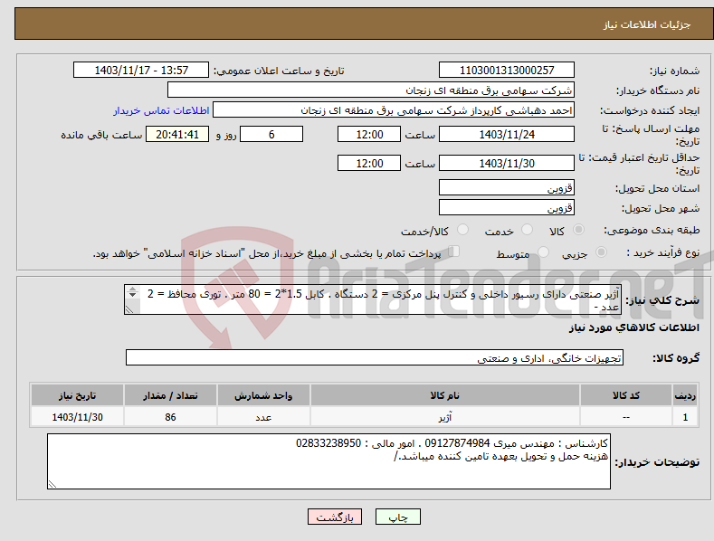Click the buyer notes text area

[328, 461]
